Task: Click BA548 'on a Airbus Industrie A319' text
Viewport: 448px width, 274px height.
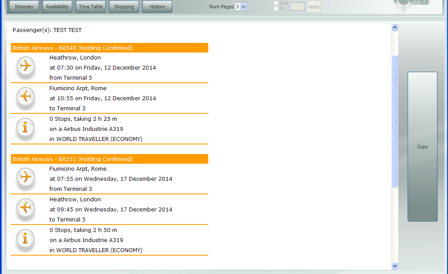Action: [x=86, y=129]
